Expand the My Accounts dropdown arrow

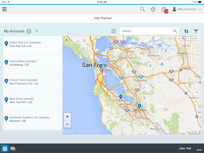(29, 31)
